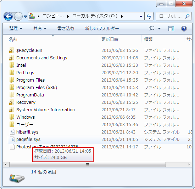Click date 2013/06/21 14:17 cell

(x=119, y=147)
